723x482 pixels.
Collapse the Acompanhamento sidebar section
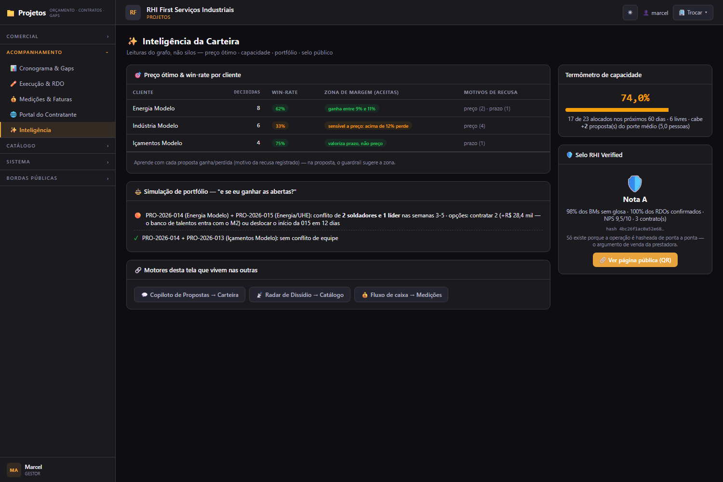[58, 53]
